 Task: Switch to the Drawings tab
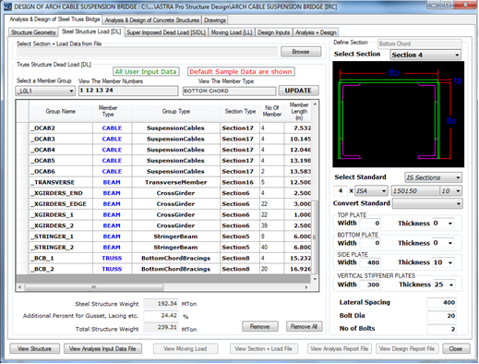(215, 20)
